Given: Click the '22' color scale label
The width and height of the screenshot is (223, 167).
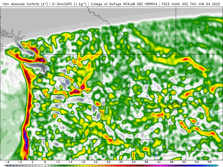Looking at the screenshot, I should click(x=96, y=162).
